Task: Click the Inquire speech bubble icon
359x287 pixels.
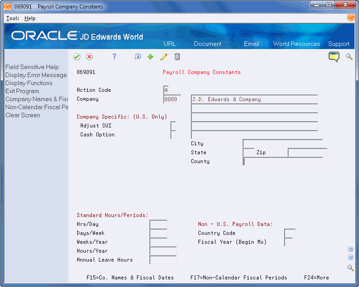Action: pos(138,57)
